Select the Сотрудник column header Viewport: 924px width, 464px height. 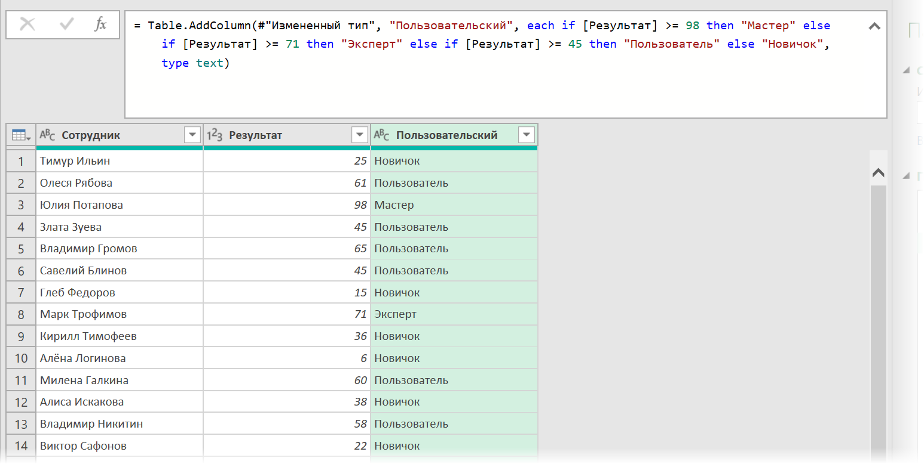120,135
